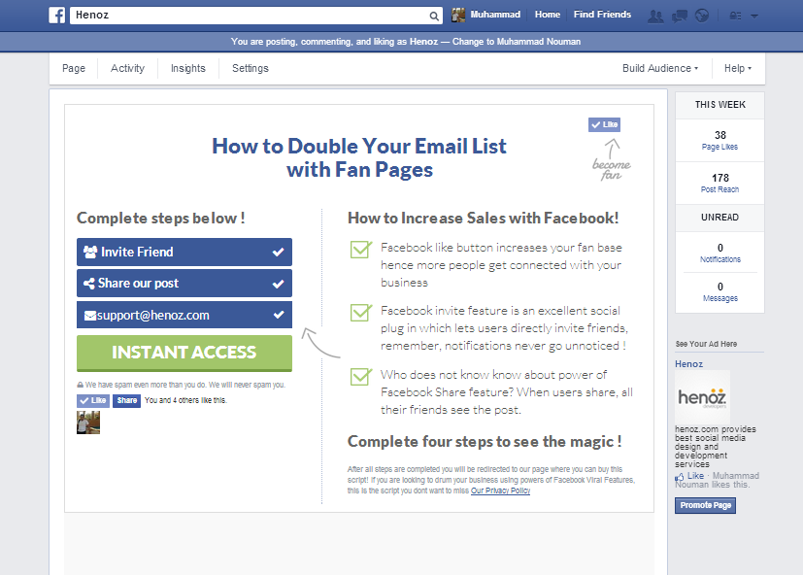Open Our Privacy Policy link
Screen dimensions: 803x575
click(500, 490)
